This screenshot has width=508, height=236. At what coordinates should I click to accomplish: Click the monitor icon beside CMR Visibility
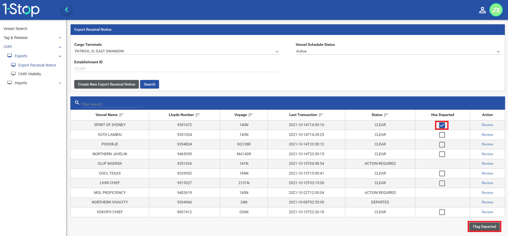tap(13, 74)
